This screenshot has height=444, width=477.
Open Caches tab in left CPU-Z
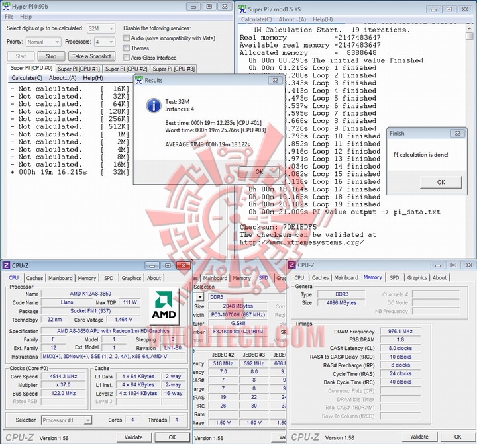(x=34, y=278)
